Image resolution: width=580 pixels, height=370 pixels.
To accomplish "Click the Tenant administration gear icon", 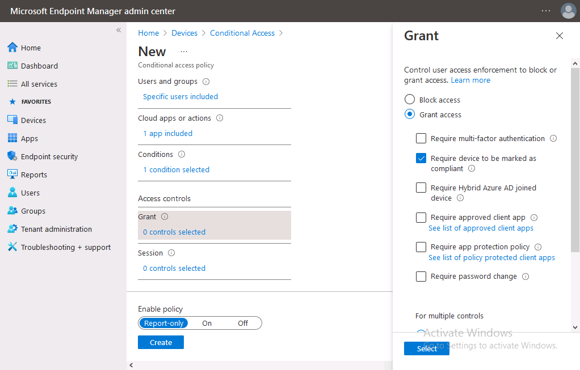I will [x=12, y=228].
